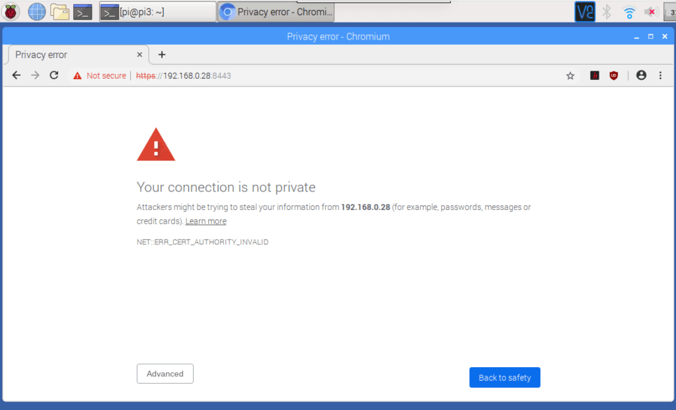Screen dimensions: 676x410
Task: Launch the File Manager from the taskbar
Action: pos(59,11)
